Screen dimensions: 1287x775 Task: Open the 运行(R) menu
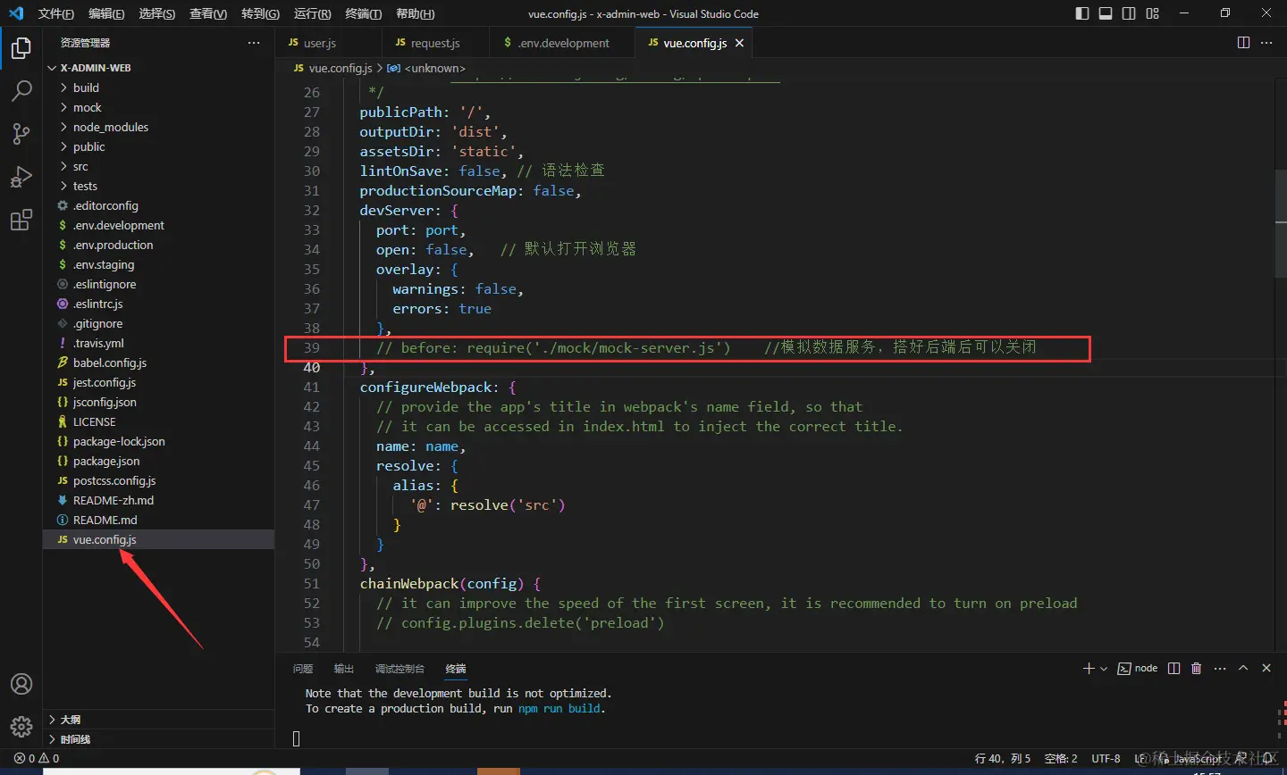point(312,13)
